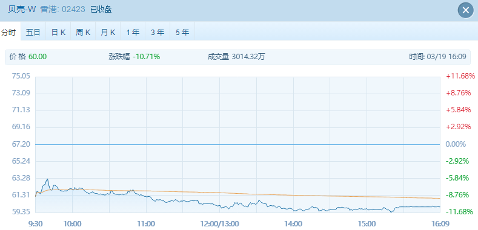The height and width of the screenshot is (230, 478).
Task: Switch to the 五日 five-day tab
Action: (33, 33)
